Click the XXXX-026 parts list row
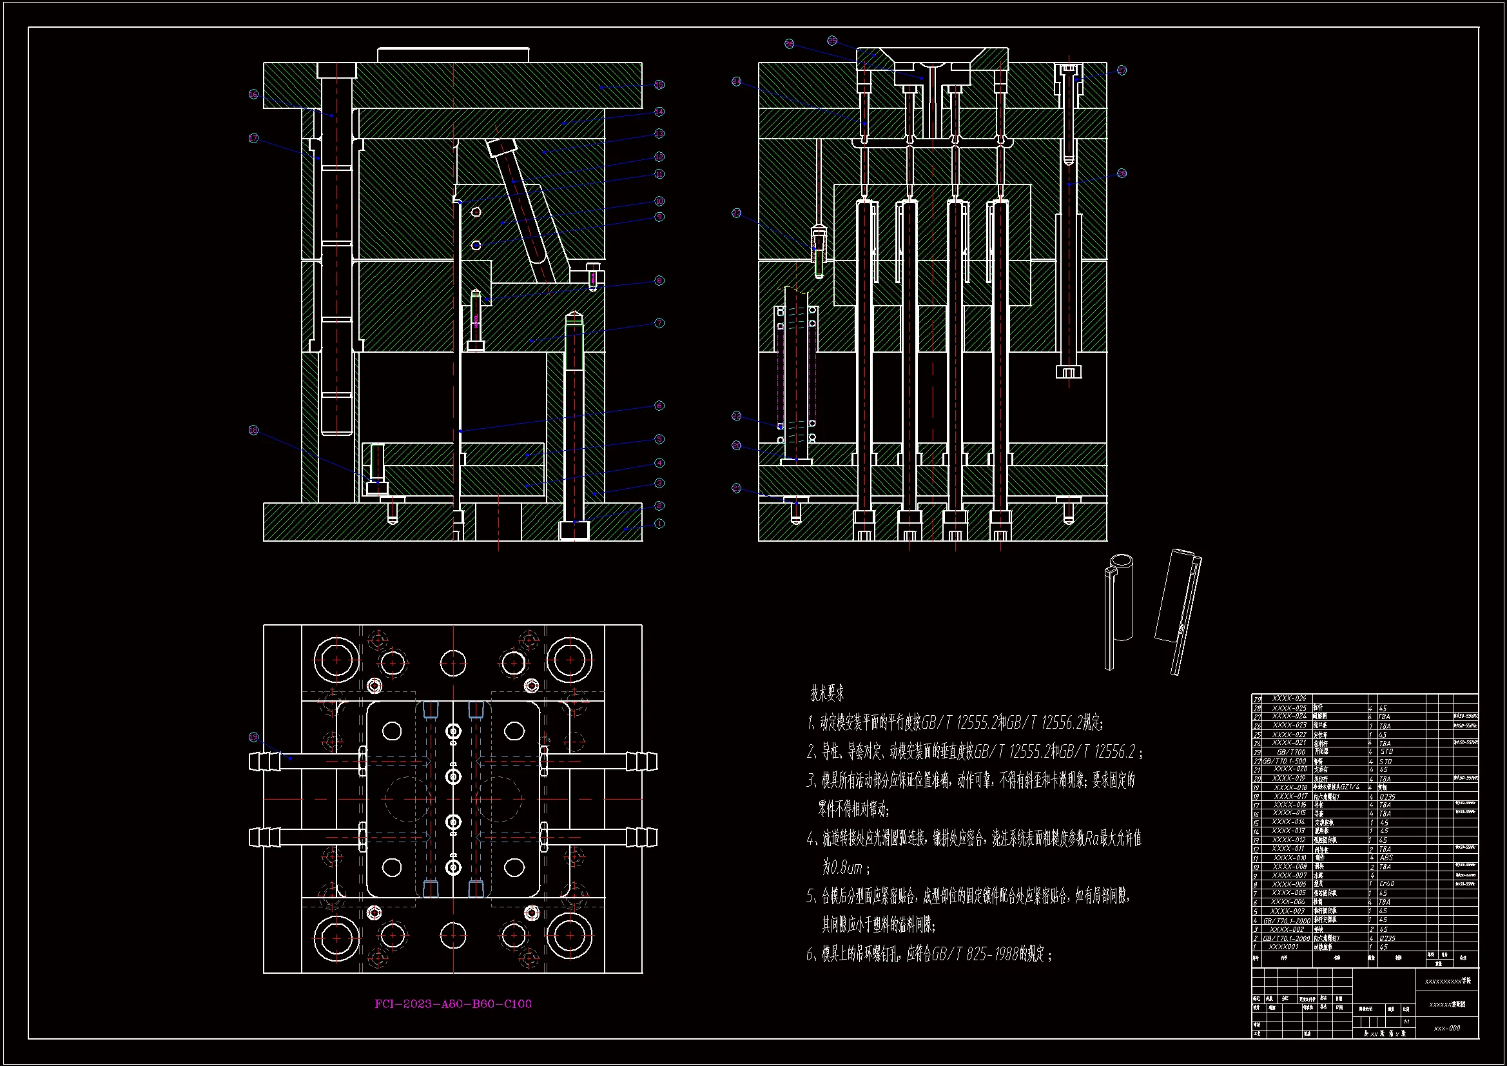1507x1066 pixels. 1289,698
